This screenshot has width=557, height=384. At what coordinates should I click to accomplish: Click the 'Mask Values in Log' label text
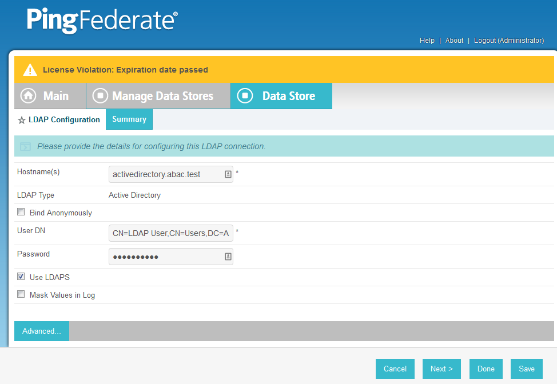tap(62, 295)
